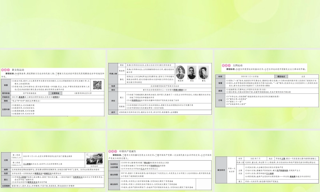Click the 诞生标志 table cell
The width and height of the screenshot is (320, 192).
coord(221,170)
